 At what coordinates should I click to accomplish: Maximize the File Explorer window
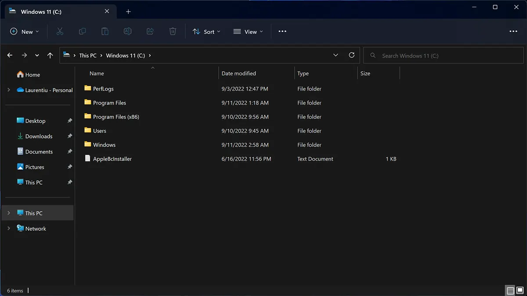tap(495, 7)
